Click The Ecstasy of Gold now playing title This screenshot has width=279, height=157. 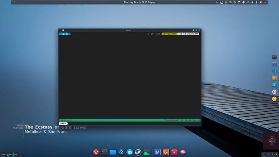point(55,127)
